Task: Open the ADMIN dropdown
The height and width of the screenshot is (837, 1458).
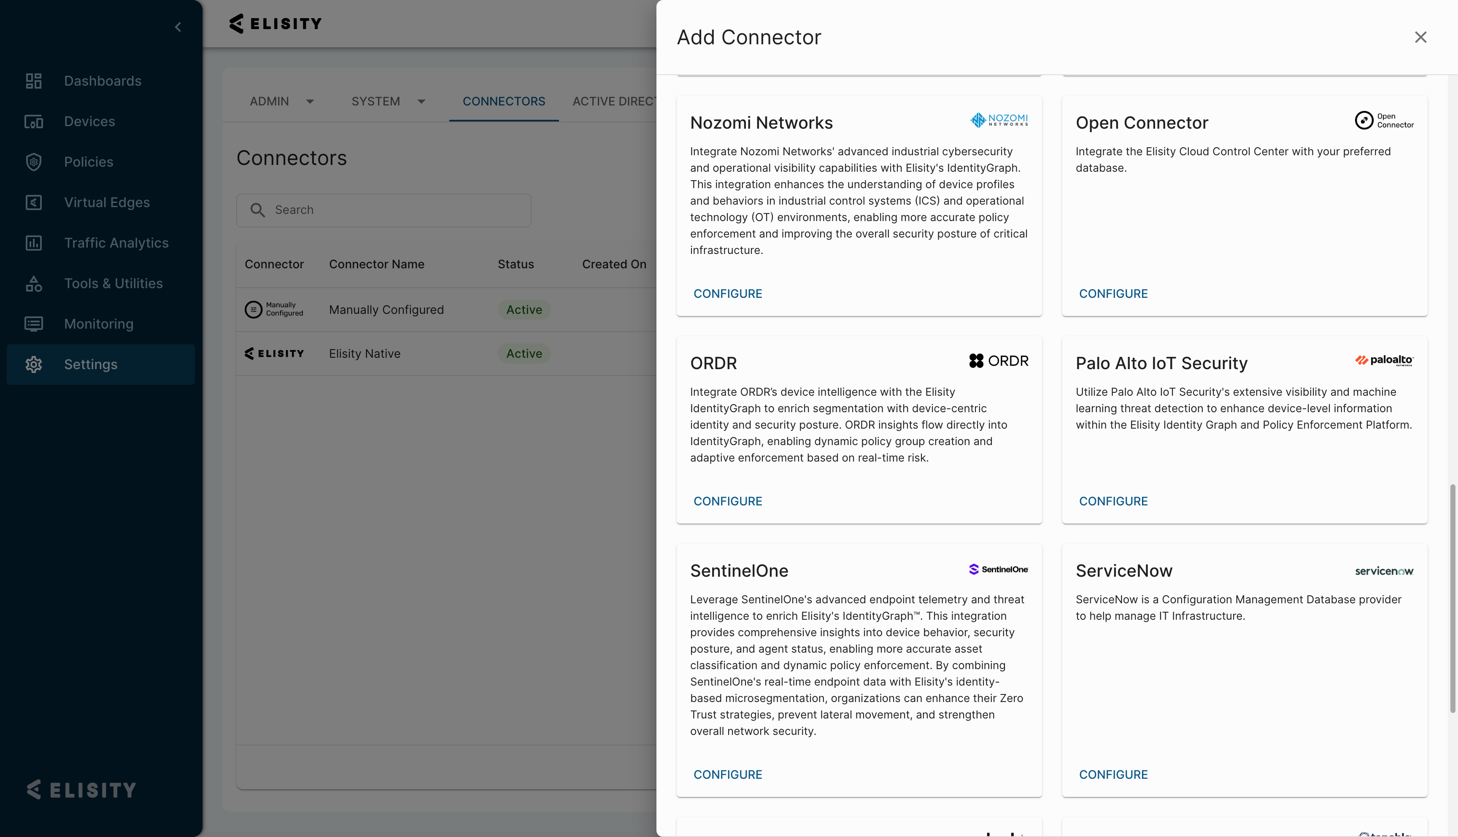Action: click(281, 101)
